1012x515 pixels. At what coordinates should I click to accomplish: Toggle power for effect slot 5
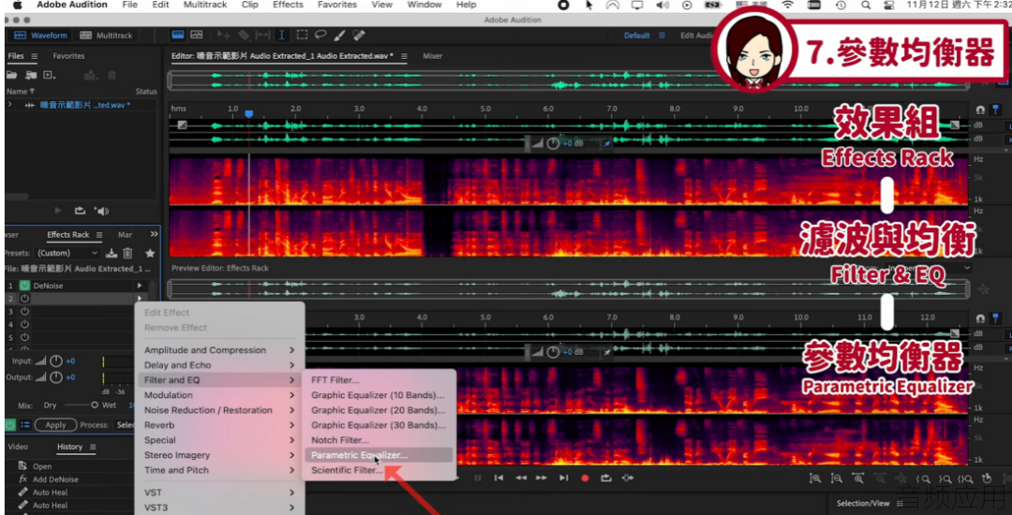[24, 337]
